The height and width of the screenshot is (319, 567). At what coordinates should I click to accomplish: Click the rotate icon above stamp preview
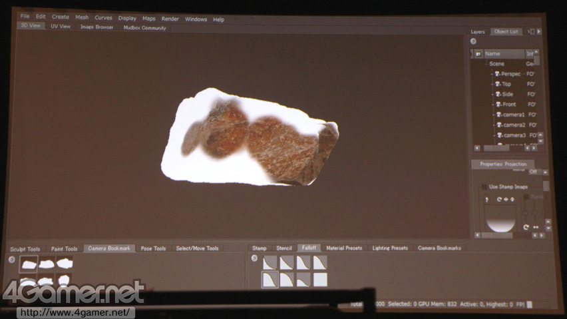499,199
